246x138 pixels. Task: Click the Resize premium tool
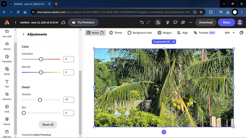click(x=95, y=33)
